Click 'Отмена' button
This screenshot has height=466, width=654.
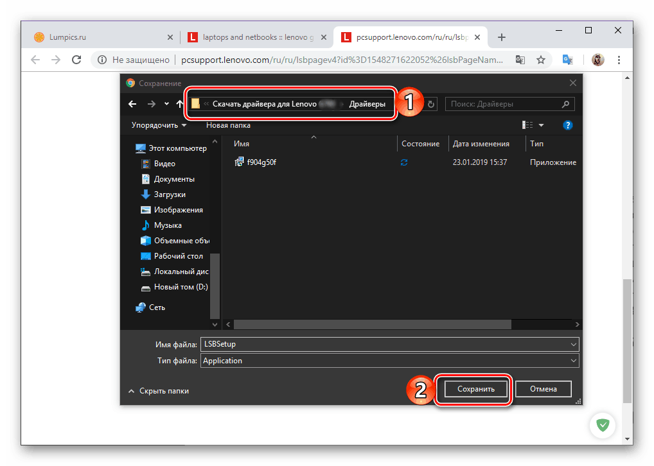click(544, 389)
